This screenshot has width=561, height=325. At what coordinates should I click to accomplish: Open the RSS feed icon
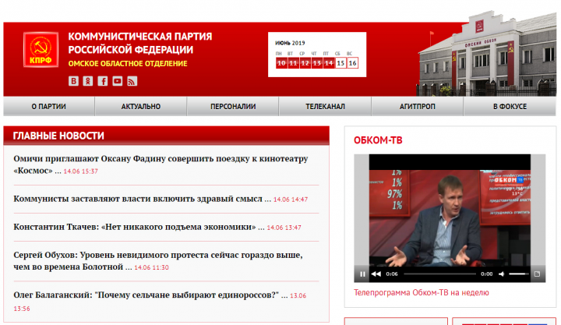(x=132, y=81)
